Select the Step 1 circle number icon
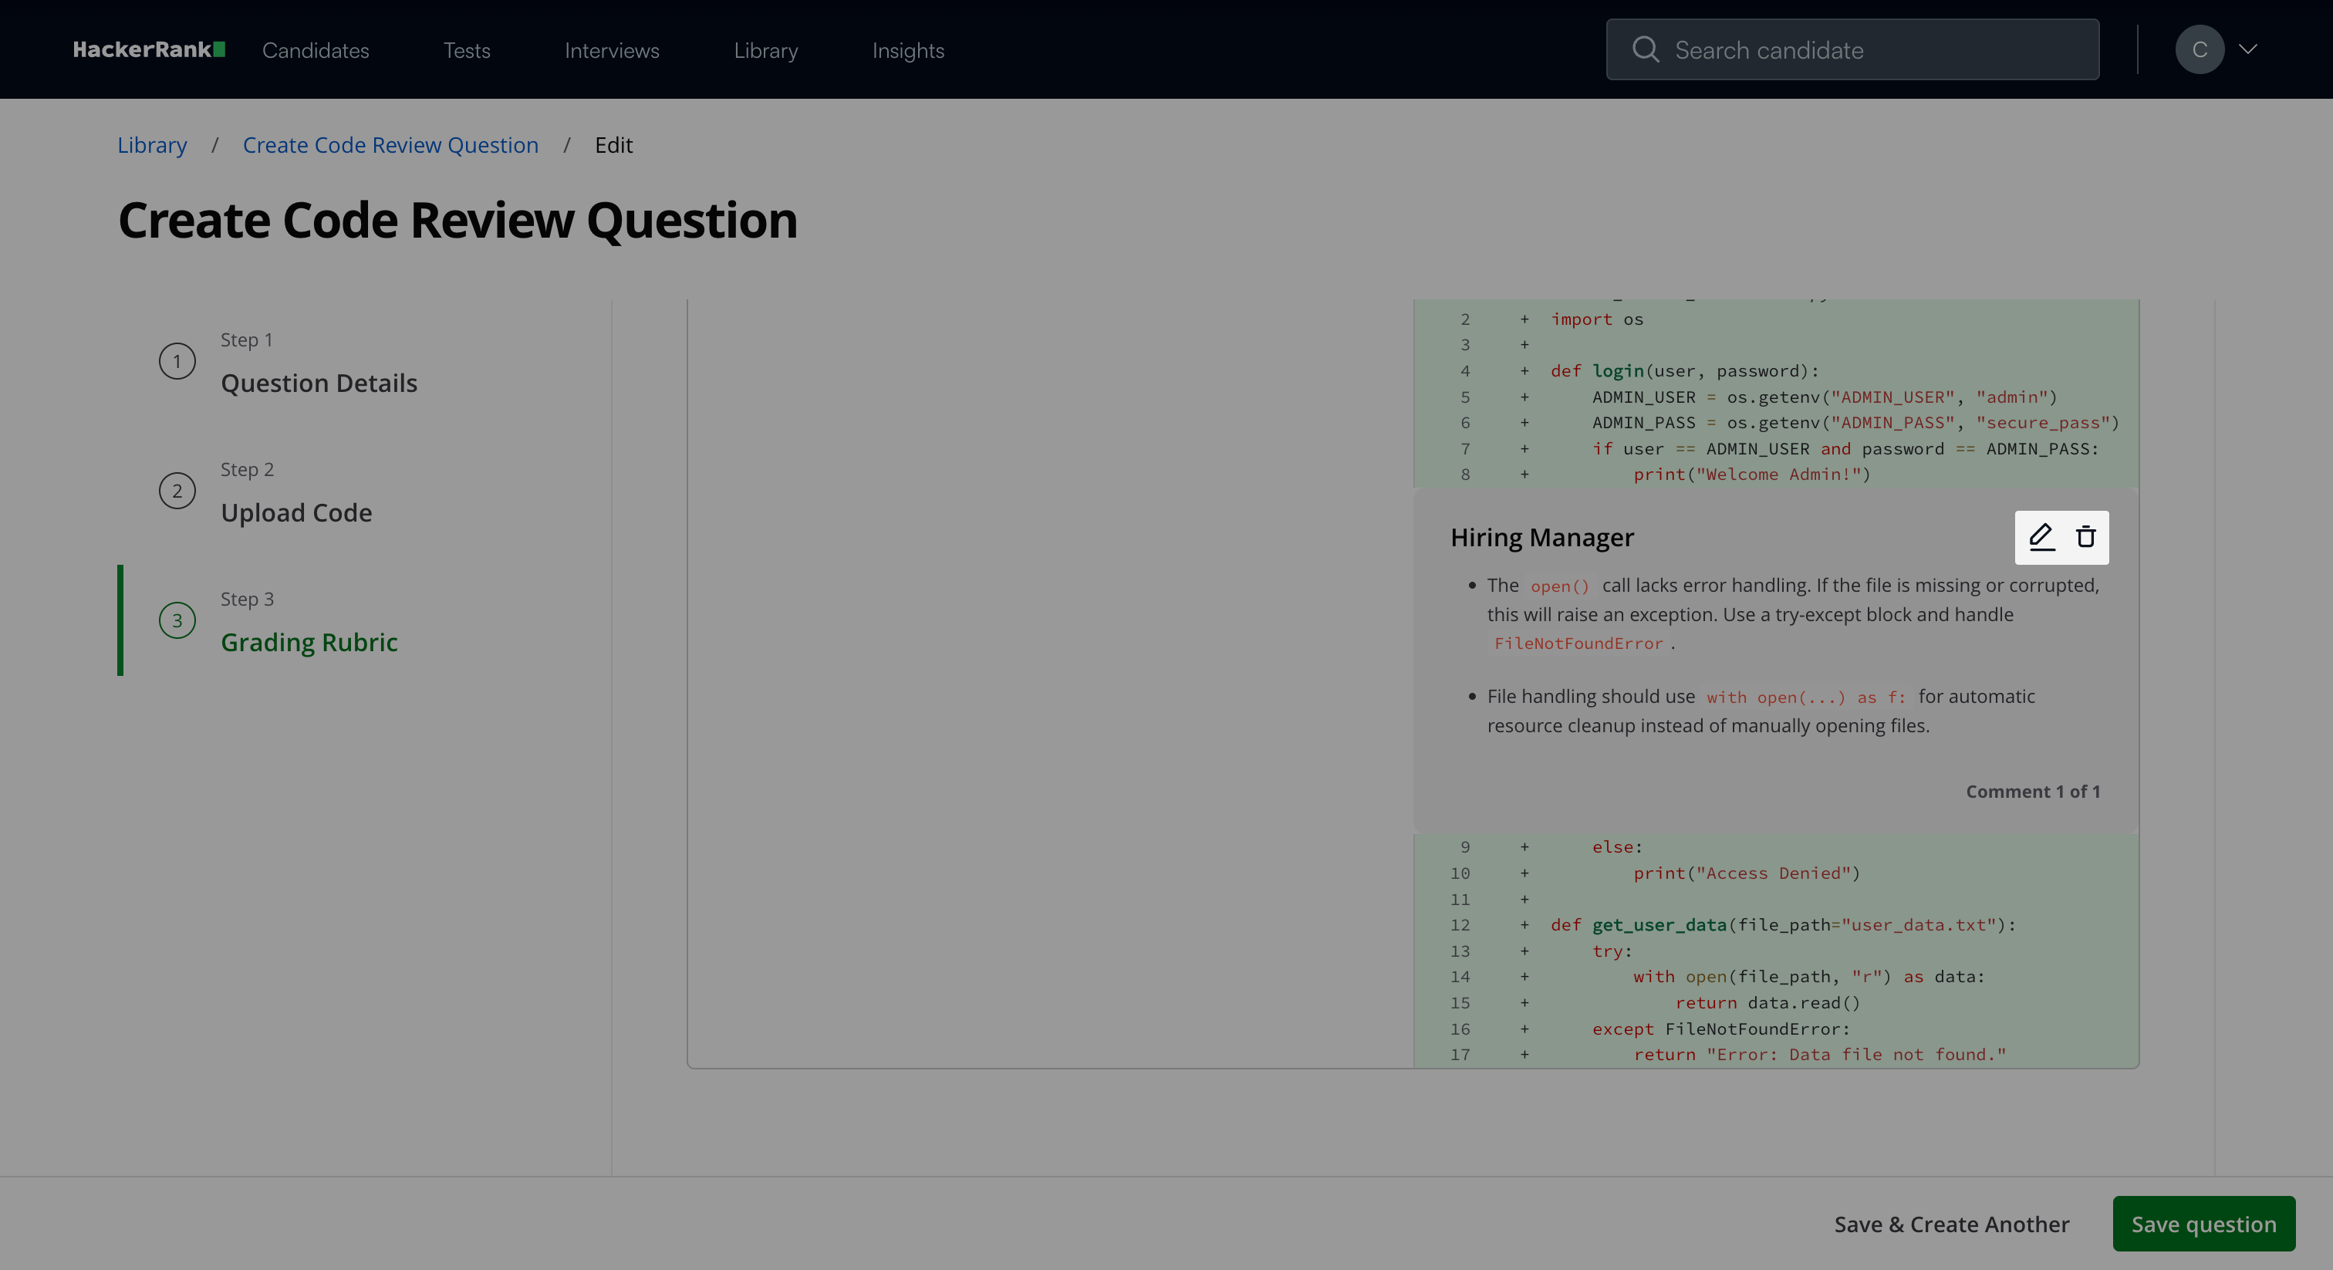 pos(177,361)
